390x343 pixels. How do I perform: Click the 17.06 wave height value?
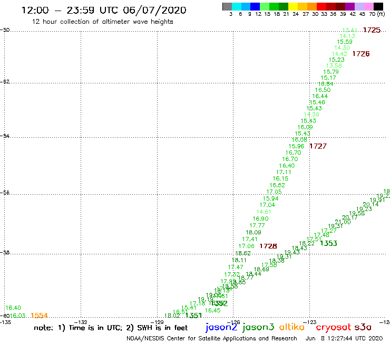coord(247,246)
